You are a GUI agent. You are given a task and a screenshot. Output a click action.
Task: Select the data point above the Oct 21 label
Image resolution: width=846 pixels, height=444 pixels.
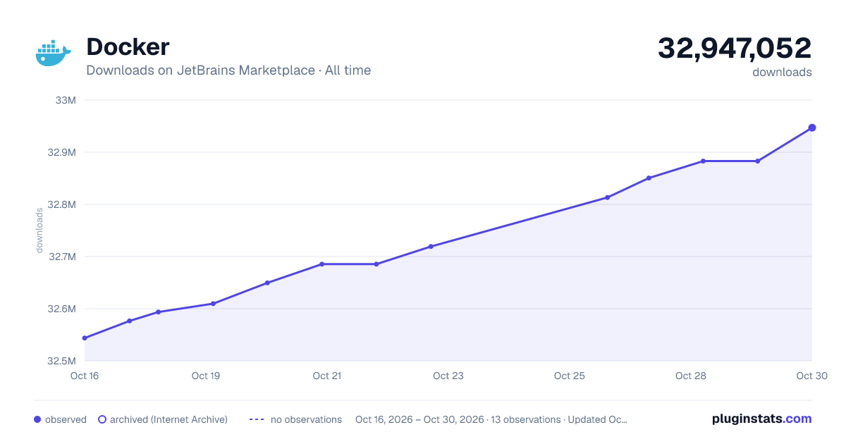point(321,264)
